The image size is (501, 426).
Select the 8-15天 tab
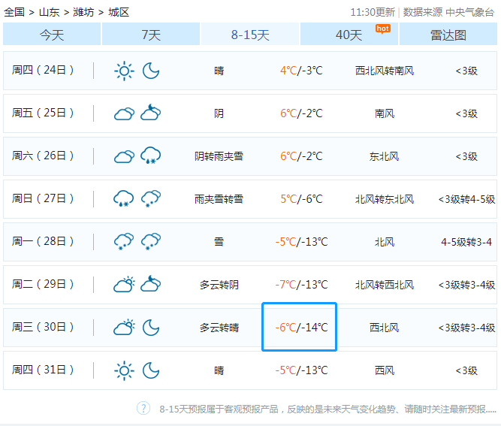250,35
